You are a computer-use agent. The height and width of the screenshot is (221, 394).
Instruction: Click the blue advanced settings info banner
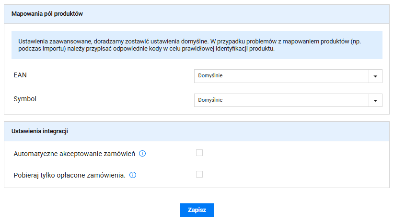tap(197, 45)
